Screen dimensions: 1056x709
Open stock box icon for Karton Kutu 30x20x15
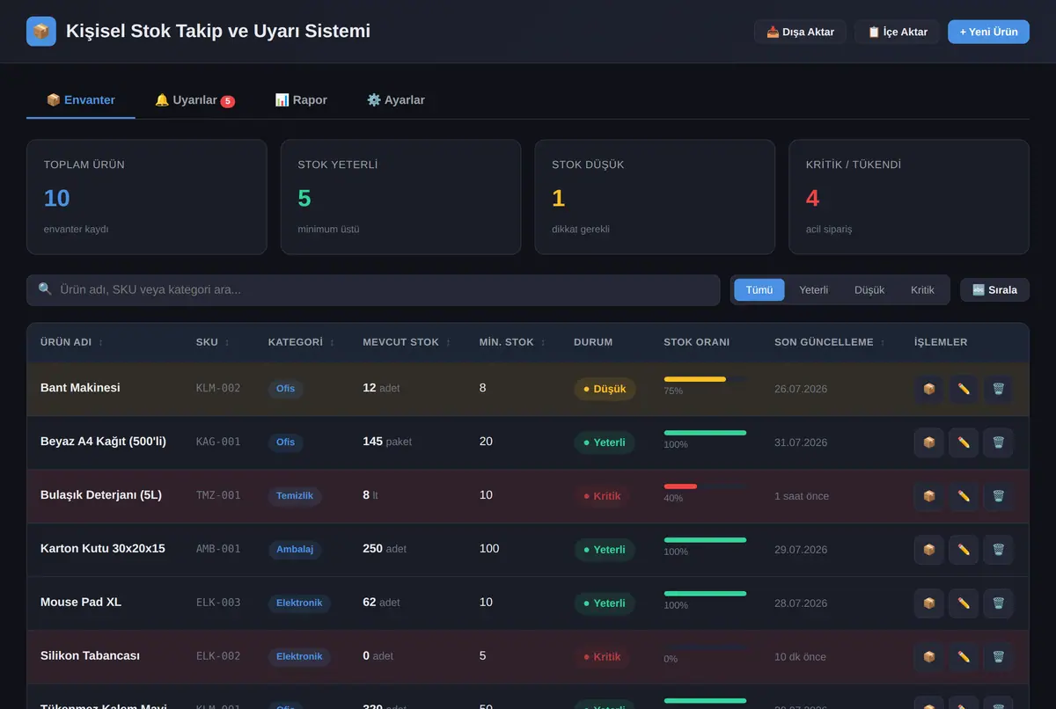928,550
